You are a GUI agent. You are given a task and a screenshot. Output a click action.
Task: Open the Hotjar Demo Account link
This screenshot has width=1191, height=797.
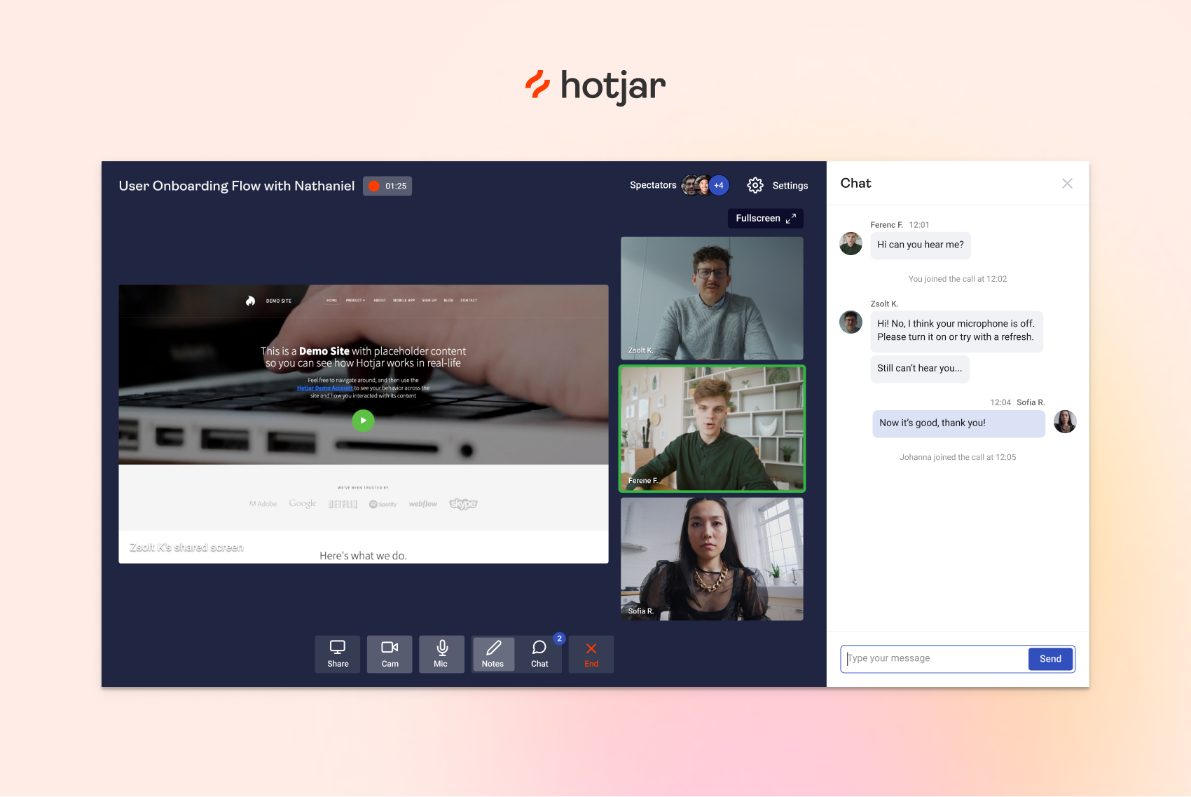pos(324,388)
